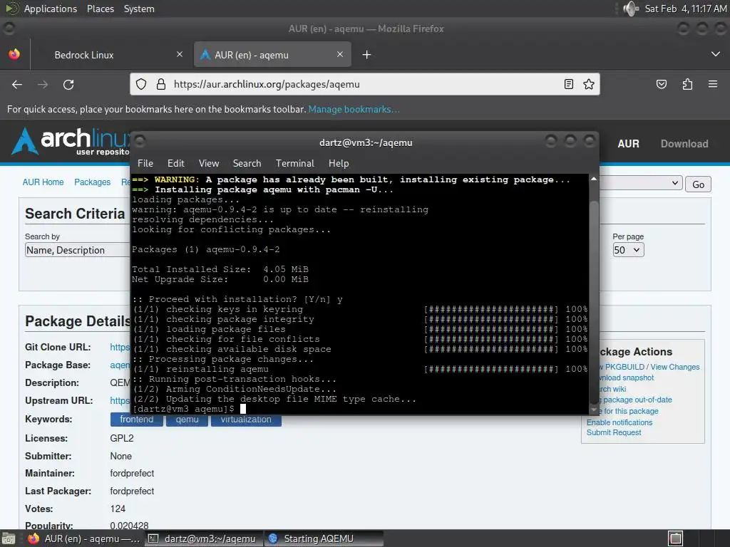This screenshot has height=547, width=730.
Task: Close the AUR aqemu tab
Action: 340,54
